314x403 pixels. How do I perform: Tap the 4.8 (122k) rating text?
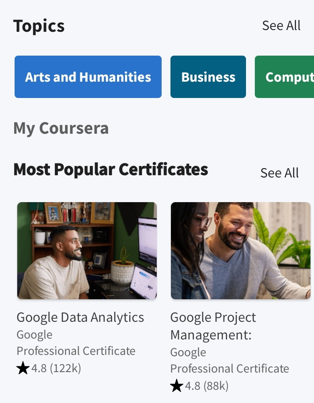[x=56, y=368]
